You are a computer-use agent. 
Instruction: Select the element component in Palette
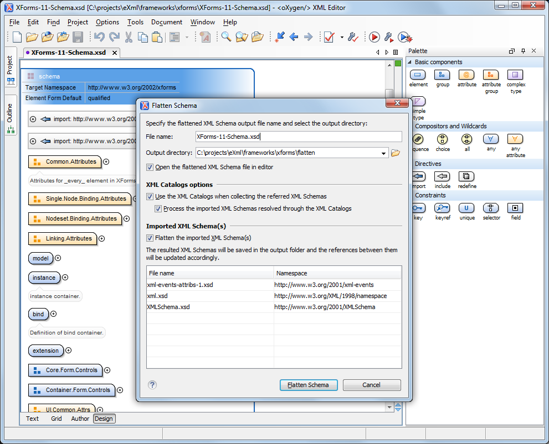point(418,79)
